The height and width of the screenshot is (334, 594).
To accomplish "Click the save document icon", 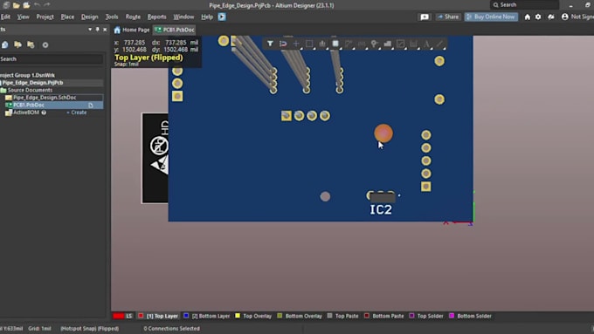I will (6, 5).
